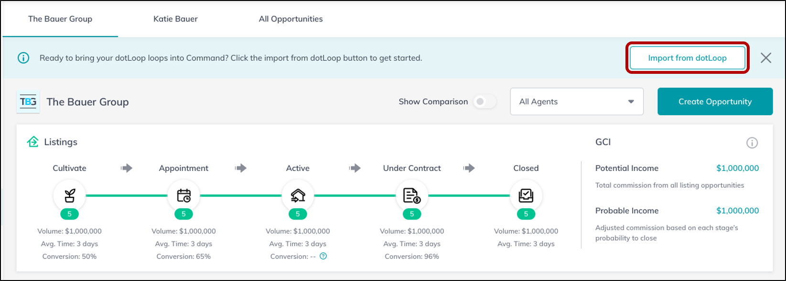
Task: Click the Probable Income $1,000,000 amount
Action: [737, 211]
